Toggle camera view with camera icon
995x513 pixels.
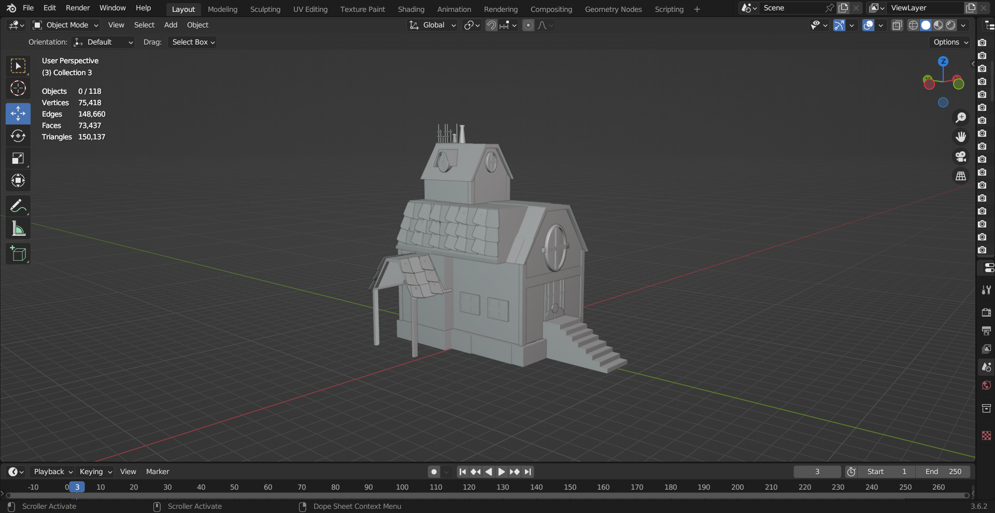tap(961, 156)
